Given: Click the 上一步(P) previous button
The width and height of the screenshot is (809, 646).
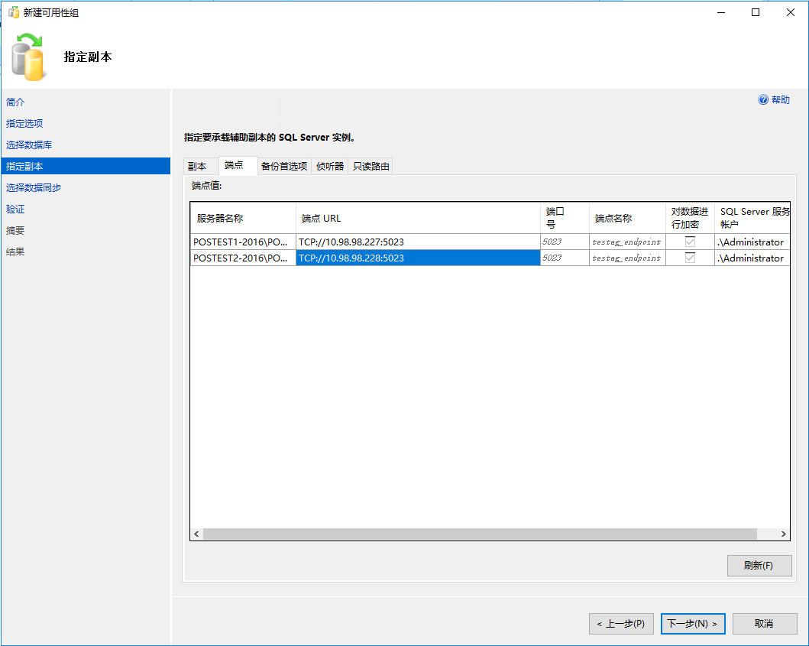Looking at the screenshot, I should click(x=621, y=624).
